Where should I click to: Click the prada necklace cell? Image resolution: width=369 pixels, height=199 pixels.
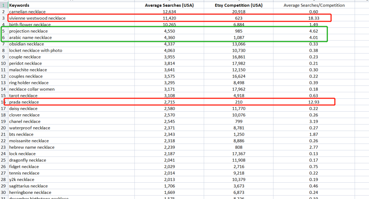pos(71,102)
